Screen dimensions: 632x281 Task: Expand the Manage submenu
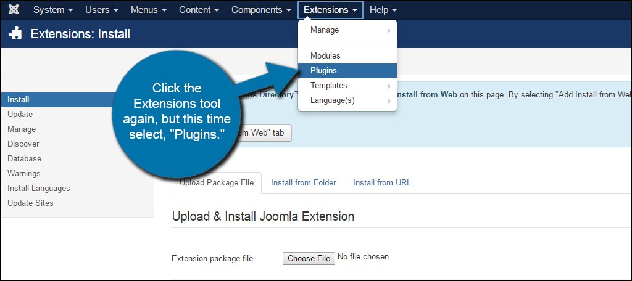347,30
